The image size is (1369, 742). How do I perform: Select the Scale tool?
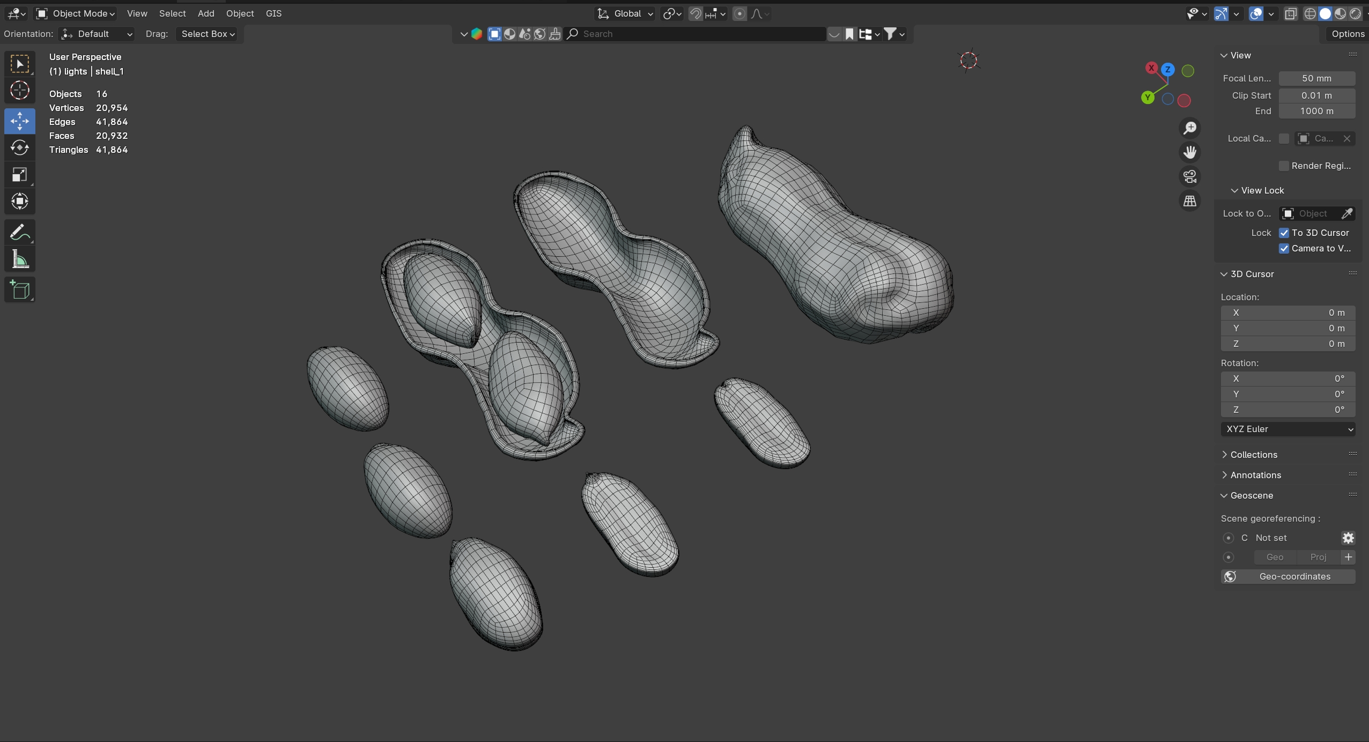point(20,175)
